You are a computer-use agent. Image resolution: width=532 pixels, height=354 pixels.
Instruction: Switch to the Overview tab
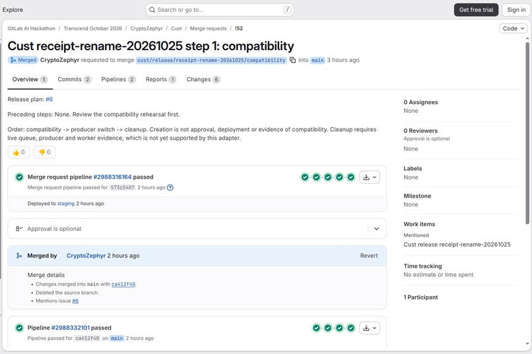coord(30,79)
